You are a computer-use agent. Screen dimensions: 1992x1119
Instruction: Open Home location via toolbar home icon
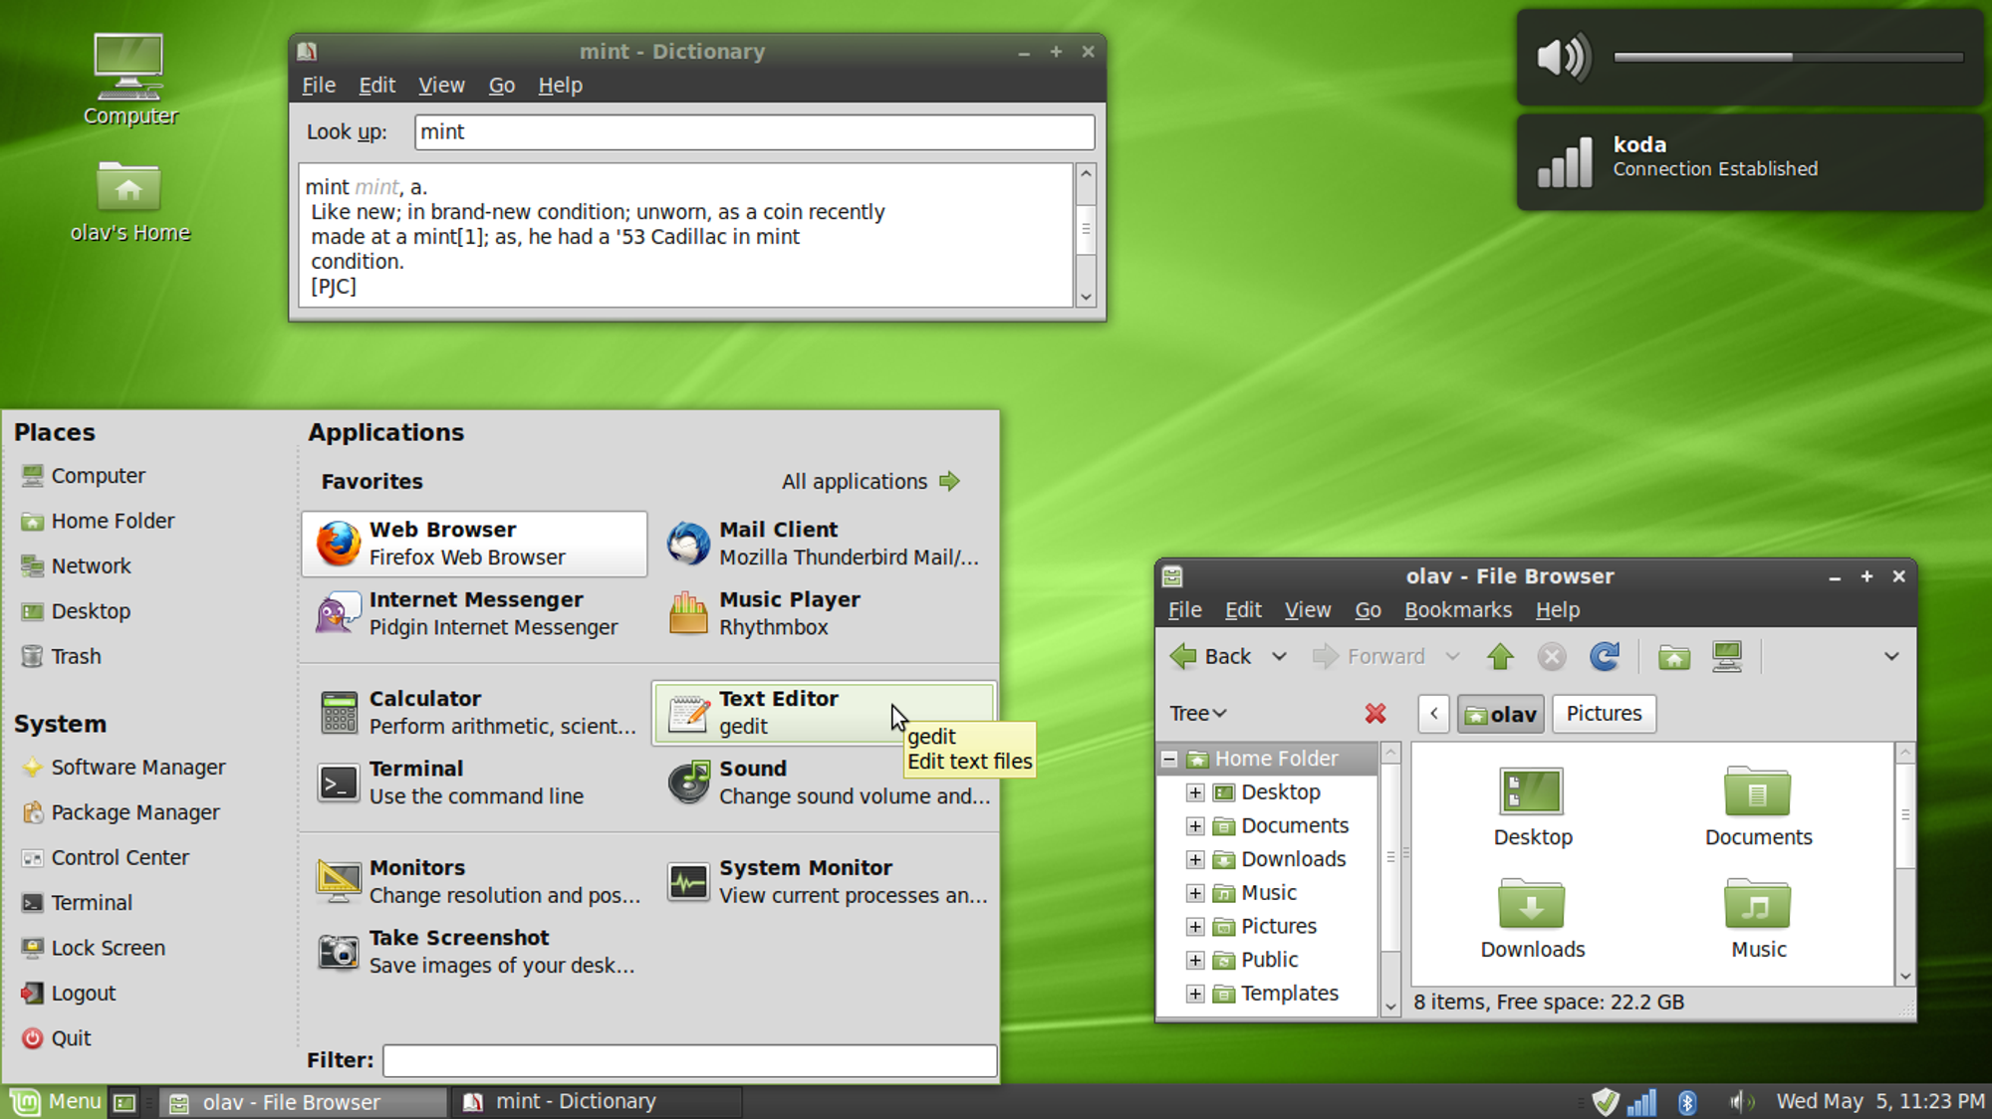1673,656
